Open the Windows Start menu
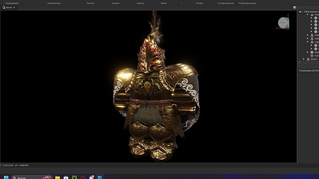This screenshot has height=179, width=319. coord(6,177)
